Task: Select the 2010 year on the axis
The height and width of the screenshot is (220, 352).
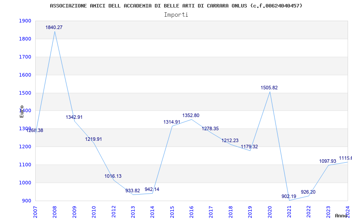Action: tap(94, 212)
